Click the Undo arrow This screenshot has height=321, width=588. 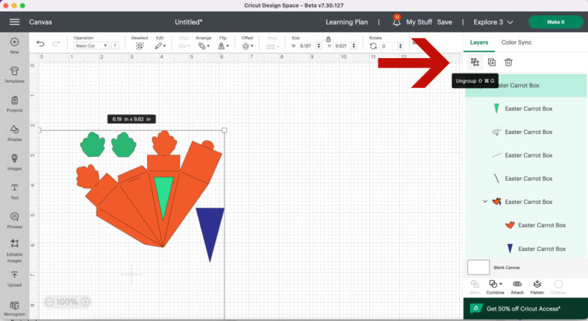41,44
